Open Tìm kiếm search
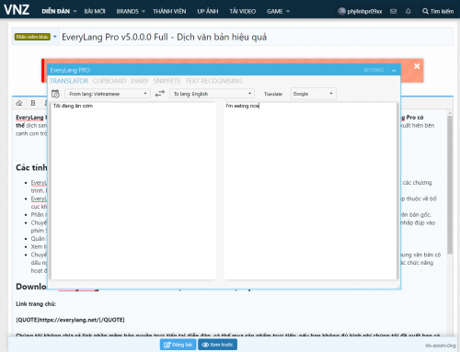Screen dimensions: 460x352 (x=438, y=11)
